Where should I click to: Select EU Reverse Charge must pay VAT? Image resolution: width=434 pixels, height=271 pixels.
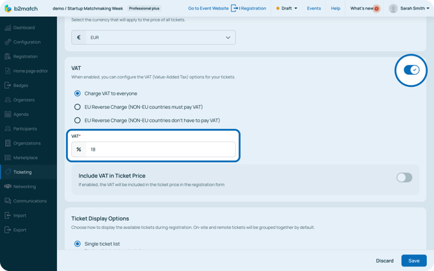(x=78, y=107)
